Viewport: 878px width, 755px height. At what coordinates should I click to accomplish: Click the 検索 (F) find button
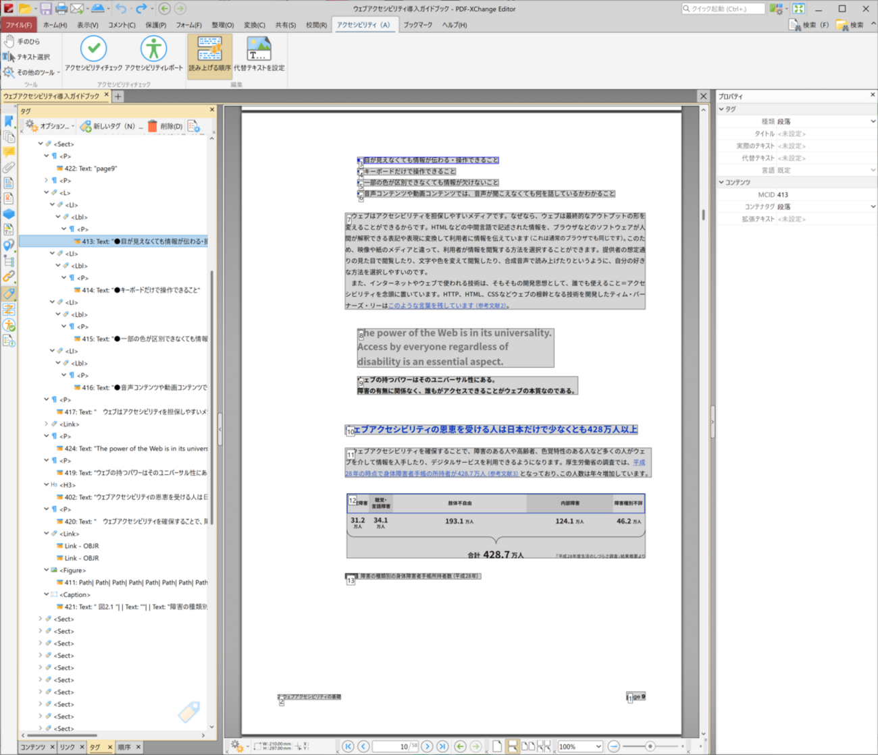click(808, 25)
